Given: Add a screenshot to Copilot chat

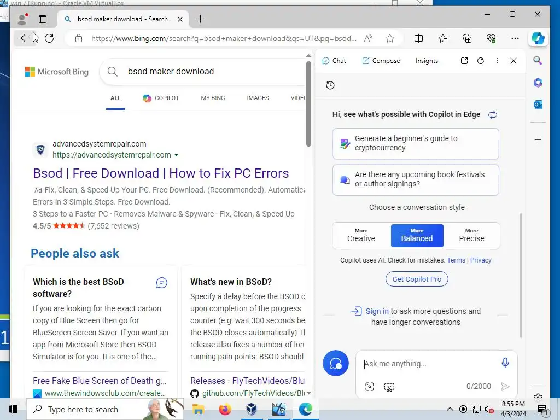Looking at the screenshot, I should (x=370, y=387).
